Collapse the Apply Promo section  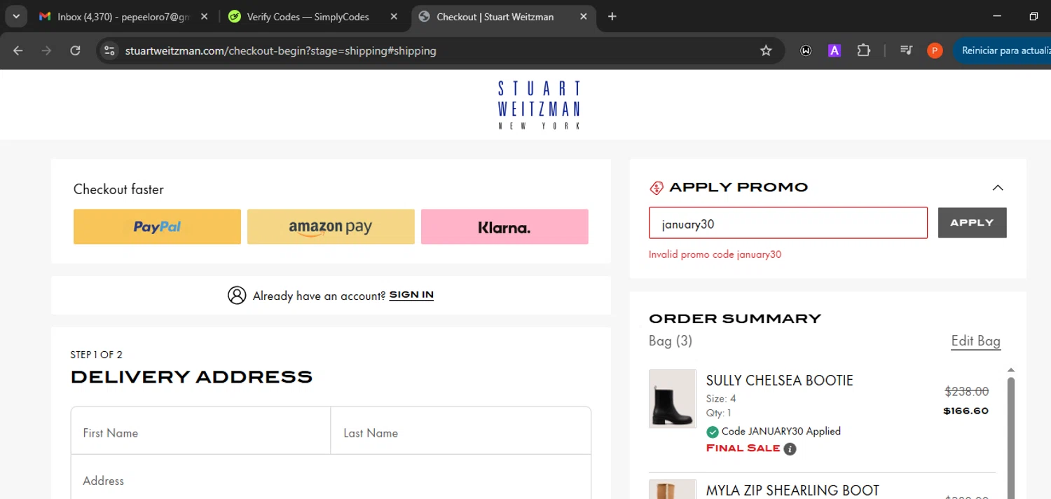[x=998, y=187]
